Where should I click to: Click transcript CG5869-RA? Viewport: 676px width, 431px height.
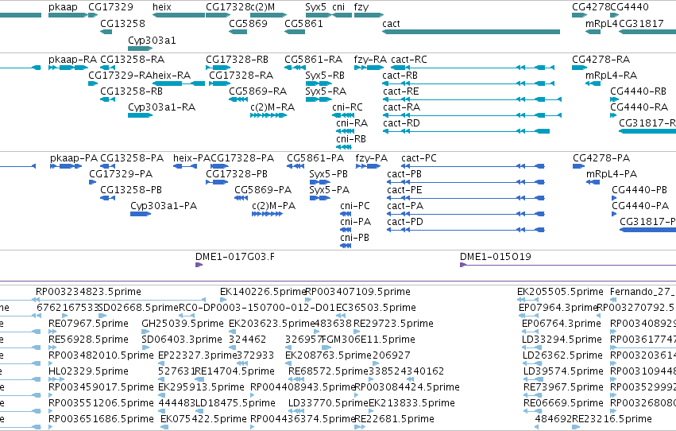(258, 91)
